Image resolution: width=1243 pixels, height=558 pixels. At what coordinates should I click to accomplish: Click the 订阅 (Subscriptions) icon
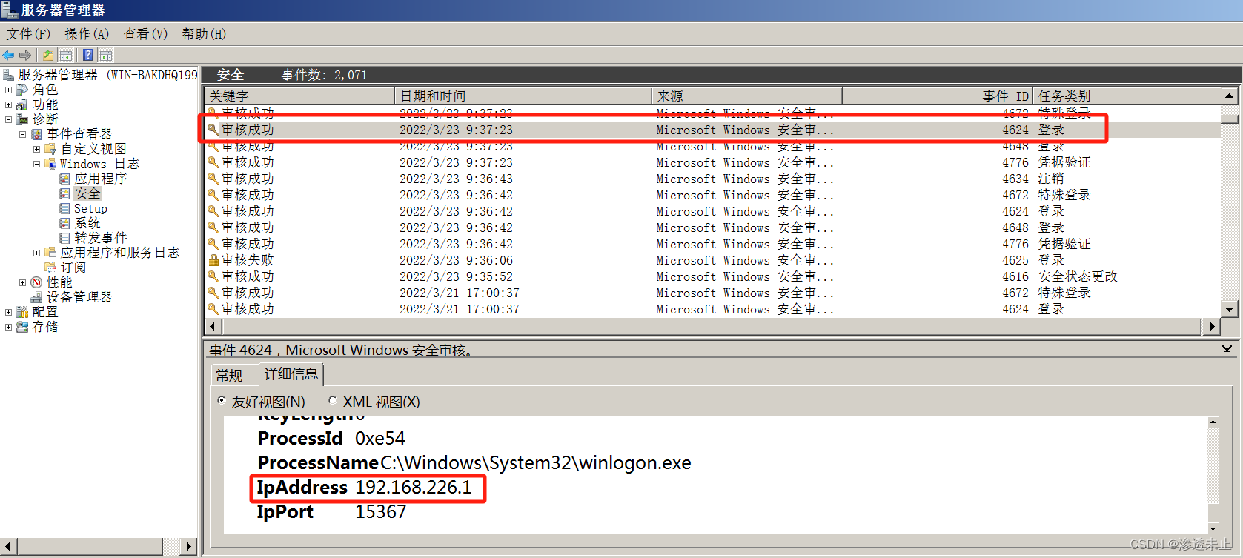(50, 268)
